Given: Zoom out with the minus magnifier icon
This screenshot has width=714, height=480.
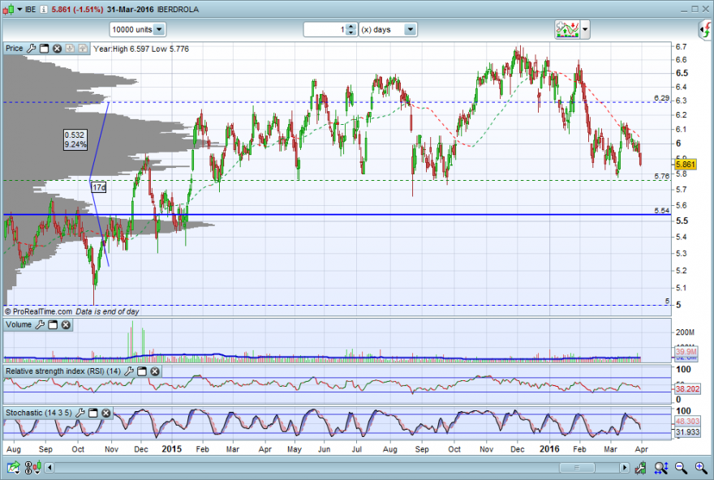Looking at the screenshot, I should click(x=682, y=467).
